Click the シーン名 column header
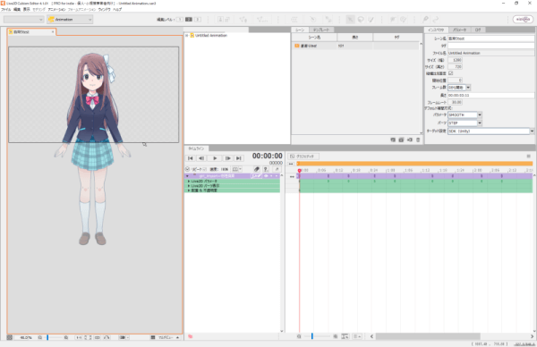Screen dimensions: 537x347 (314, 38)
